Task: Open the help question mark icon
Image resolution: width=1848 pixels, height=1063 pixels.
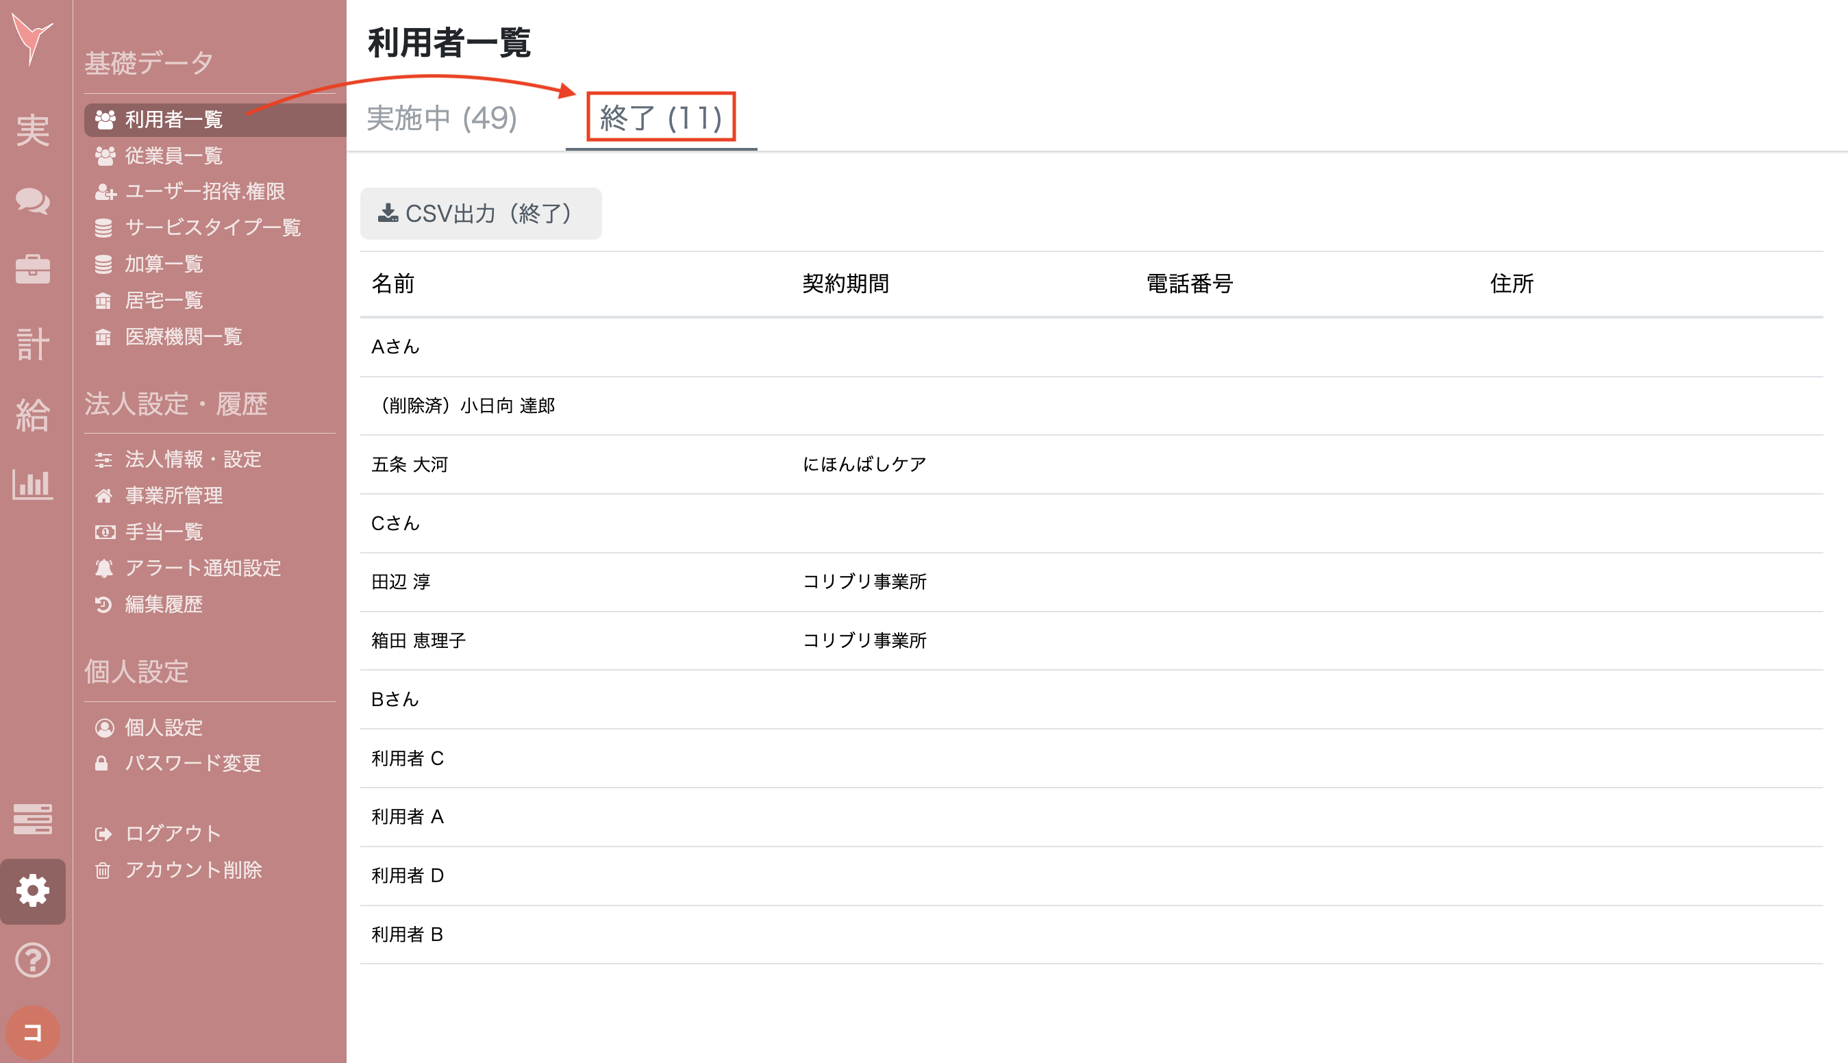Action: (33, 960)
